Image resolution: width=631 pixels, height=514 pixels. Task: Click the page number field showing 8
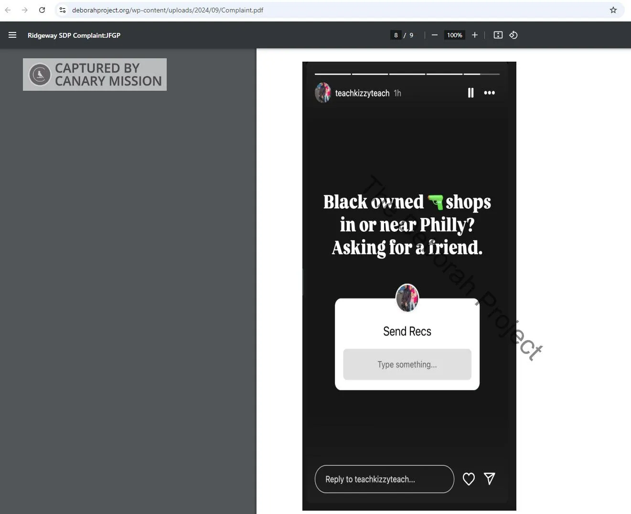(x=396, y=35)
